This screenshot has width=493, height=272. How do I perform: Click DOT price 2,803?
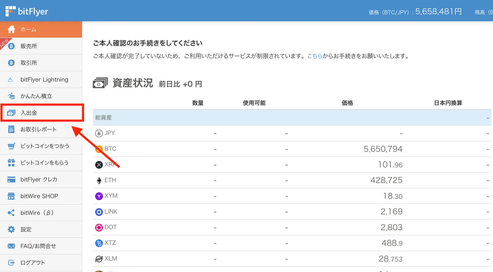tap(392, 228)
